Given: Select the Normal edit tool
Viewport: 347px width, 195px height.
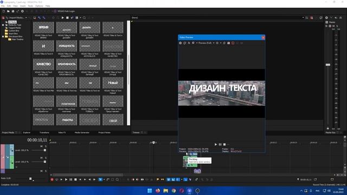Looking at the screenshot, I should pyautogui.click(x=100, y=180).
